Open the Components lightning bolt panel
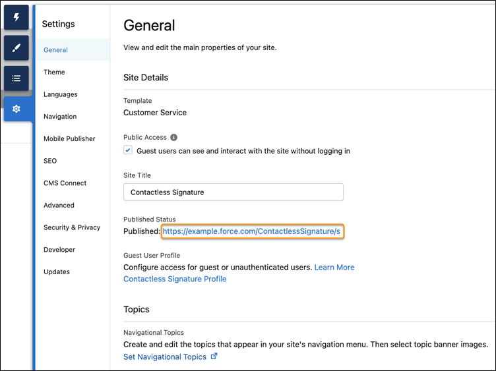Screen dimensions: 496x371 (x=16, y=17)
